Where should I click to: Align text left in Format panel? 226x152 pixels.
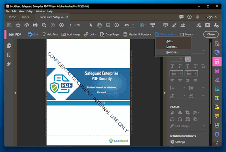(172, 81)
